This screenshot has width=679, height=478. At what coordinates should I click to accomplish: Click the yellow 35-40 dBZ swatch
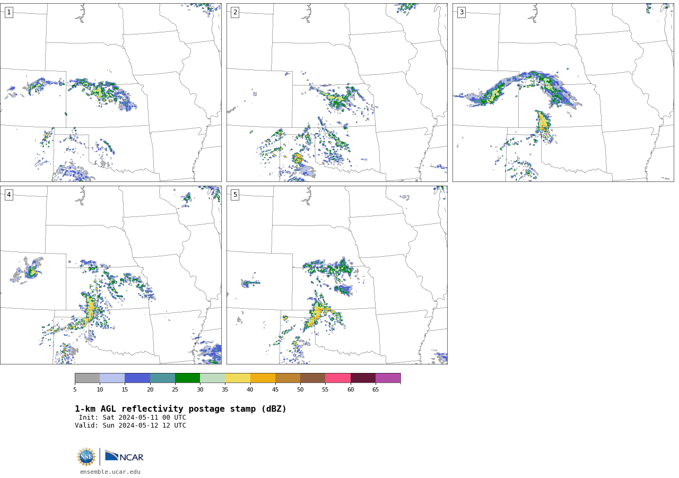click(x=238, y=378)
